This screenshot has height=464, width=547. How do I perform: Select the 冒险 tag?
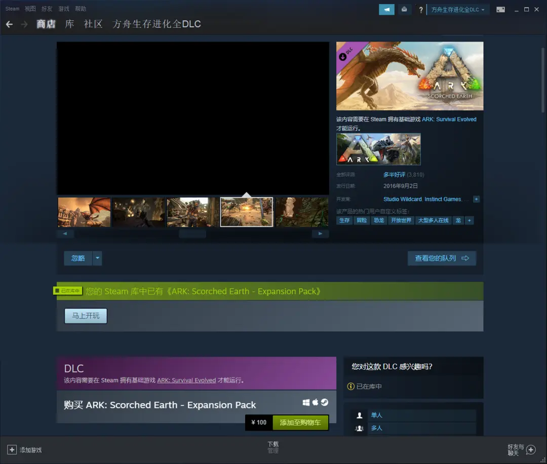[x=362, y=220]
